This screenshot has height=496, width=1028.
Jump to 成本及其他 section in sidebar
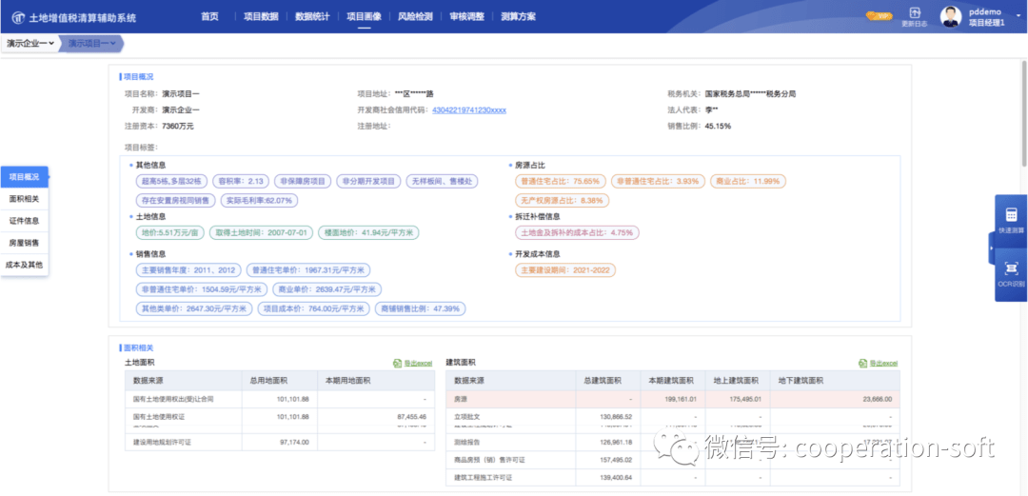(x=24, y=265)
